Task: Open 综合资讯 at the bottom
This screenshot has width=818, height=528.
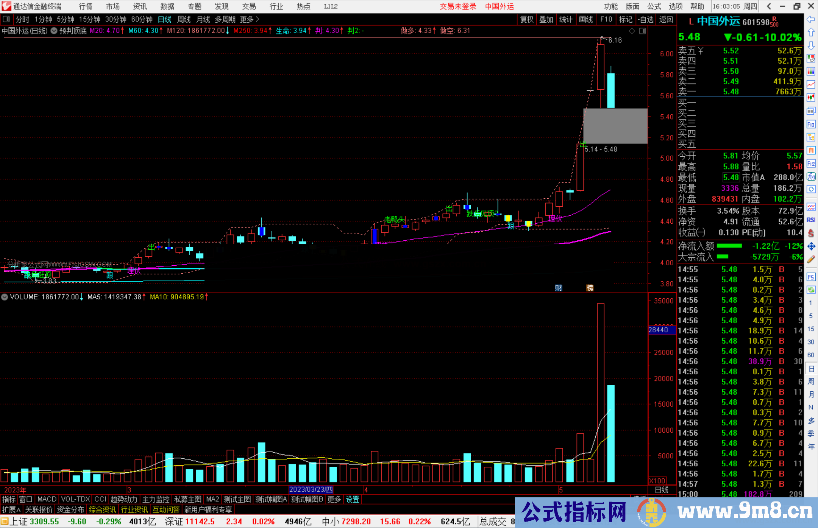Action: pyautogui.click(x=102, y=509)
